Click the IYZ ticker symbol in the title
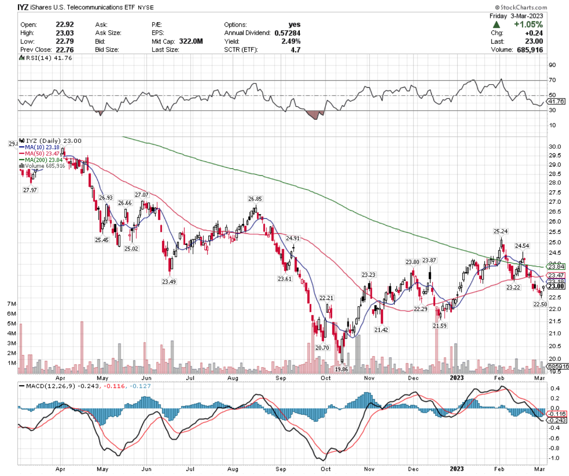Viewport: 569px width, 476px height. 23,7
